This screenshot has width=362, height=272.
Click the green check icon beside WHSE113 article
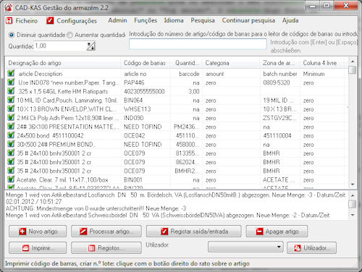tap(11, 109)
